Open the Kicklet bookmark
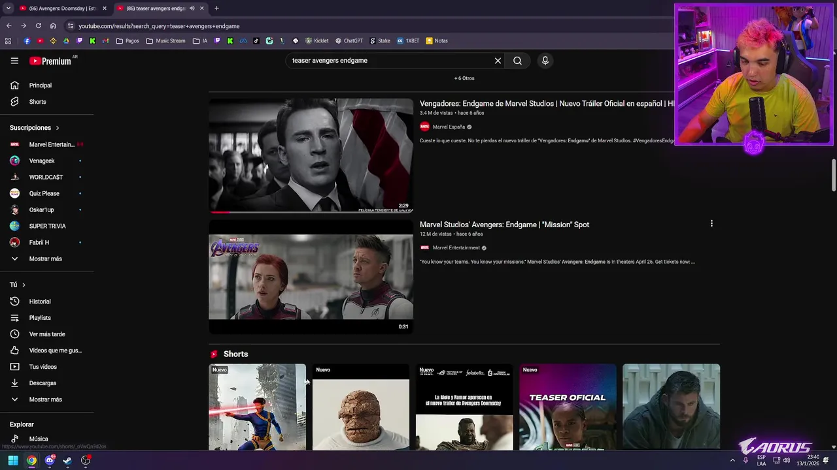This screenshot has width=837, height=470. 317,40
